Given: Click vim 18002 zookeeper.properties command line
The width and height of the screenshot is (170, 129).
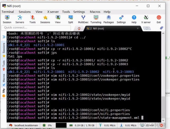Looking at the screenshot, I should pyautogui.click(x=73, y=76).
